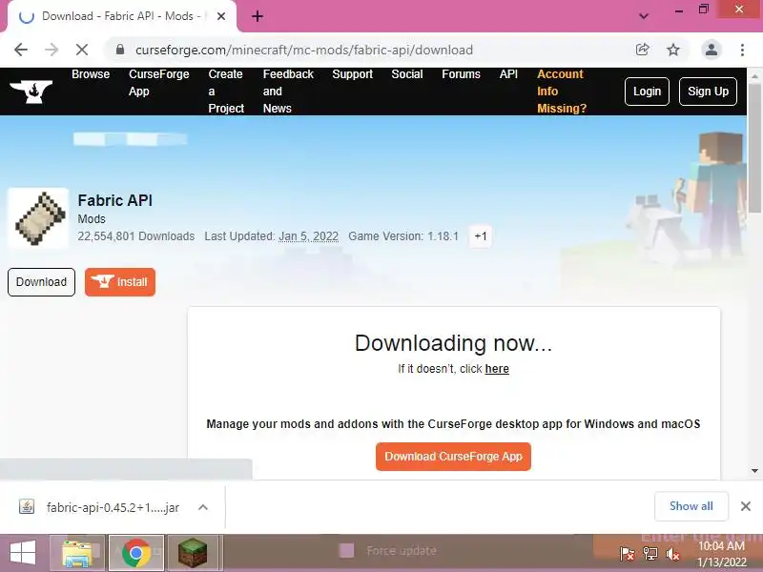Click the Mods category text
This screenshot has height=572, width=763.
tap(92, 219)
